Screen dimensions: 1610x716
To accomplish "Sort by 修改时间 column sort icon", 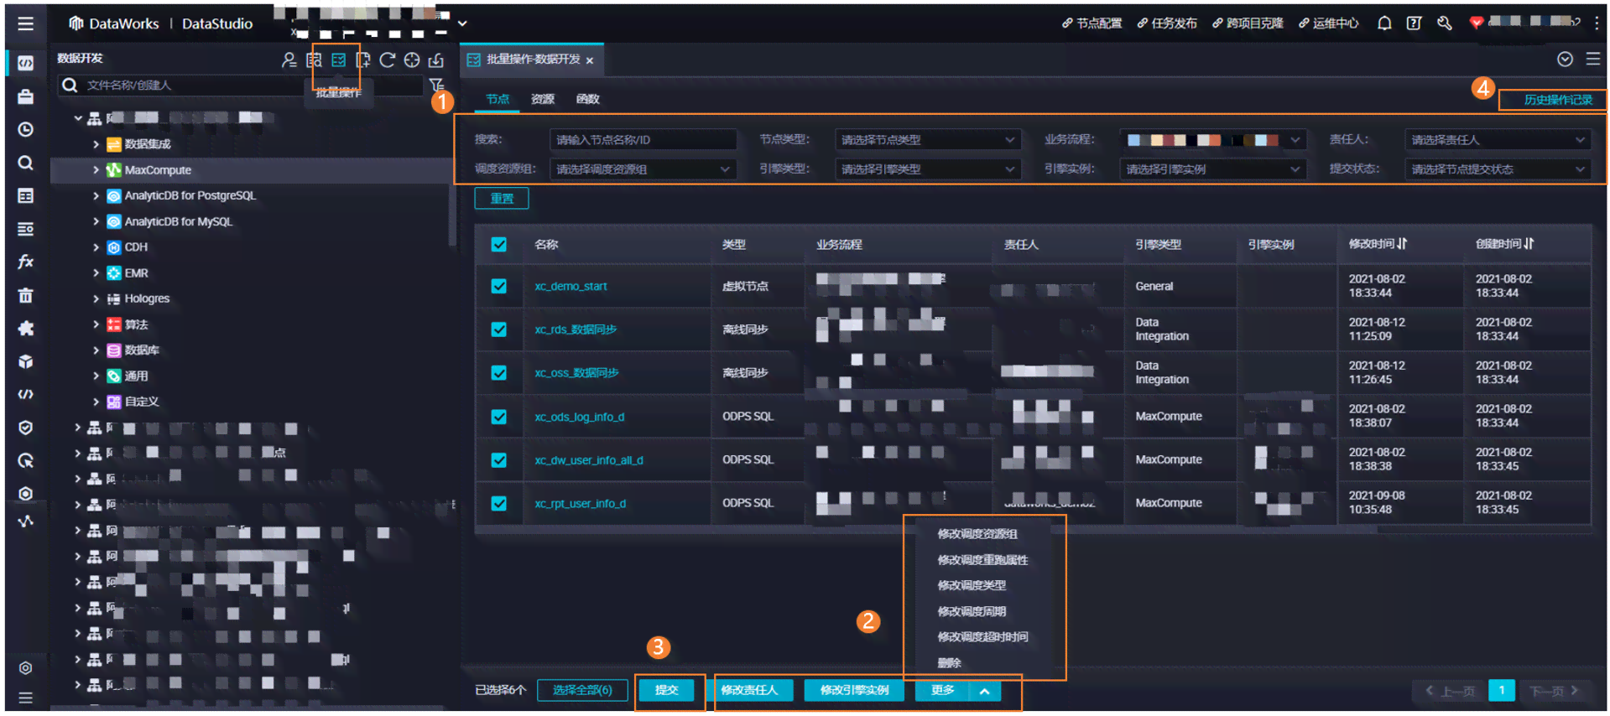I will tap(1402, 244).
